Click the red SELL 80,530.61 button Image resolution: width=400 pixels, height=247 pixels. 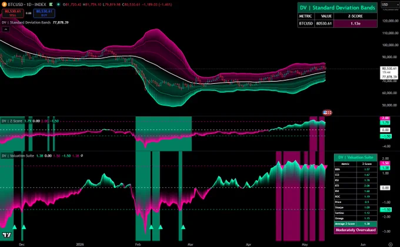pos(13,13)
